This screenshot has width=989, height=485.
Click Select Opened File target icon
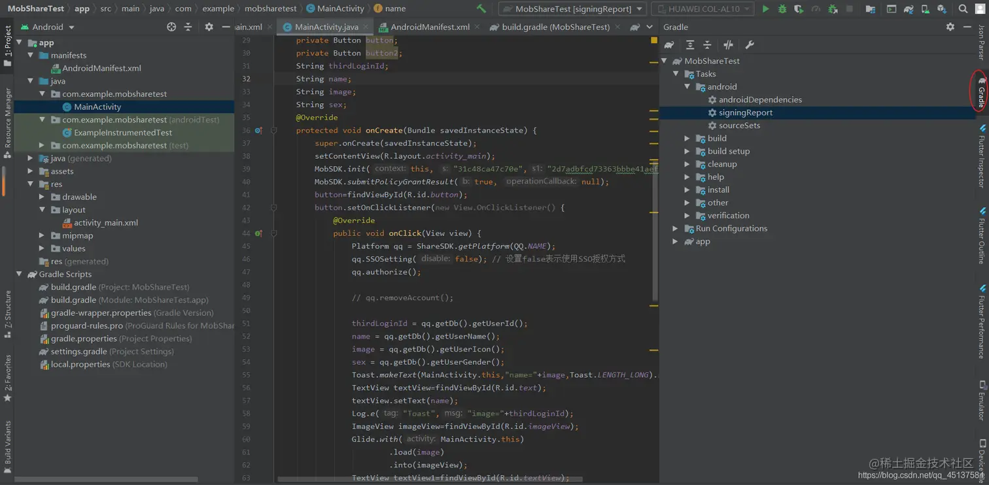pos(171,27)
